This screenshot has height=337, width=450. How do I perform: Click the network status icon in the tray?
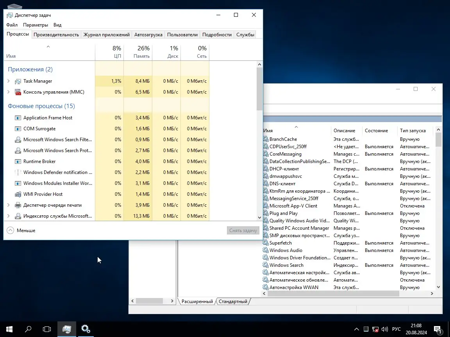click(x=375, y=329)
